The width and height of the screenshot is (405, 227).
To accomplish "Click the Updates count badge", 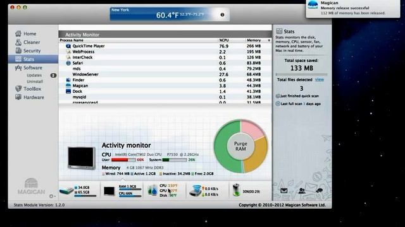I will click(53, 76).
